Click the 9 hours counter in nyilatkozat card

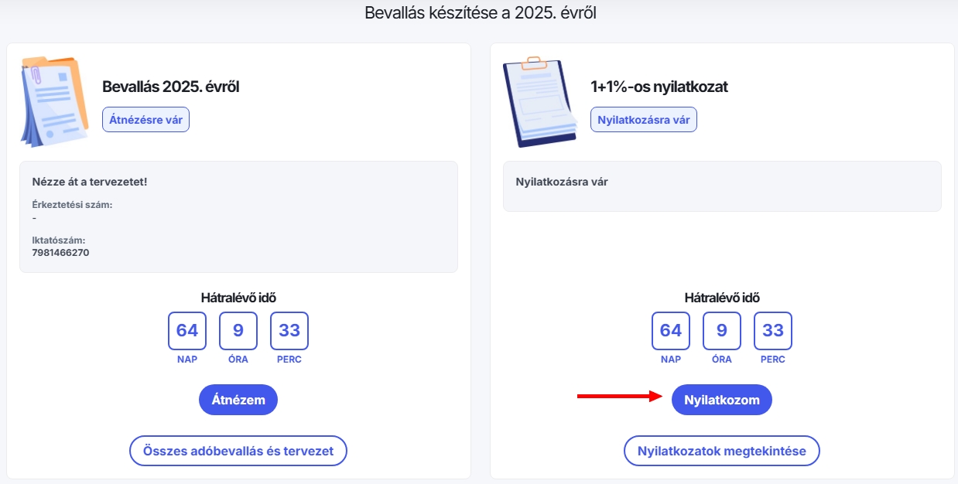pos(722,331)
